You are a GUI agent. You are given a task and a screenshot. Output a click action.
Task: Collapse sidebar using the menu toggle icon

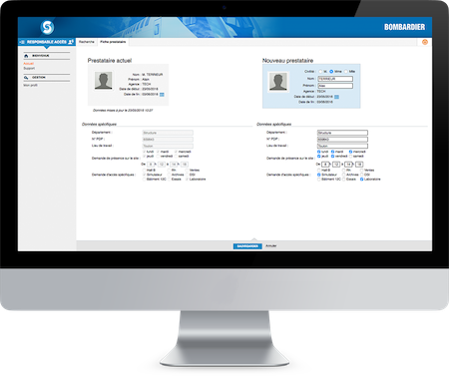coord(22,42)
